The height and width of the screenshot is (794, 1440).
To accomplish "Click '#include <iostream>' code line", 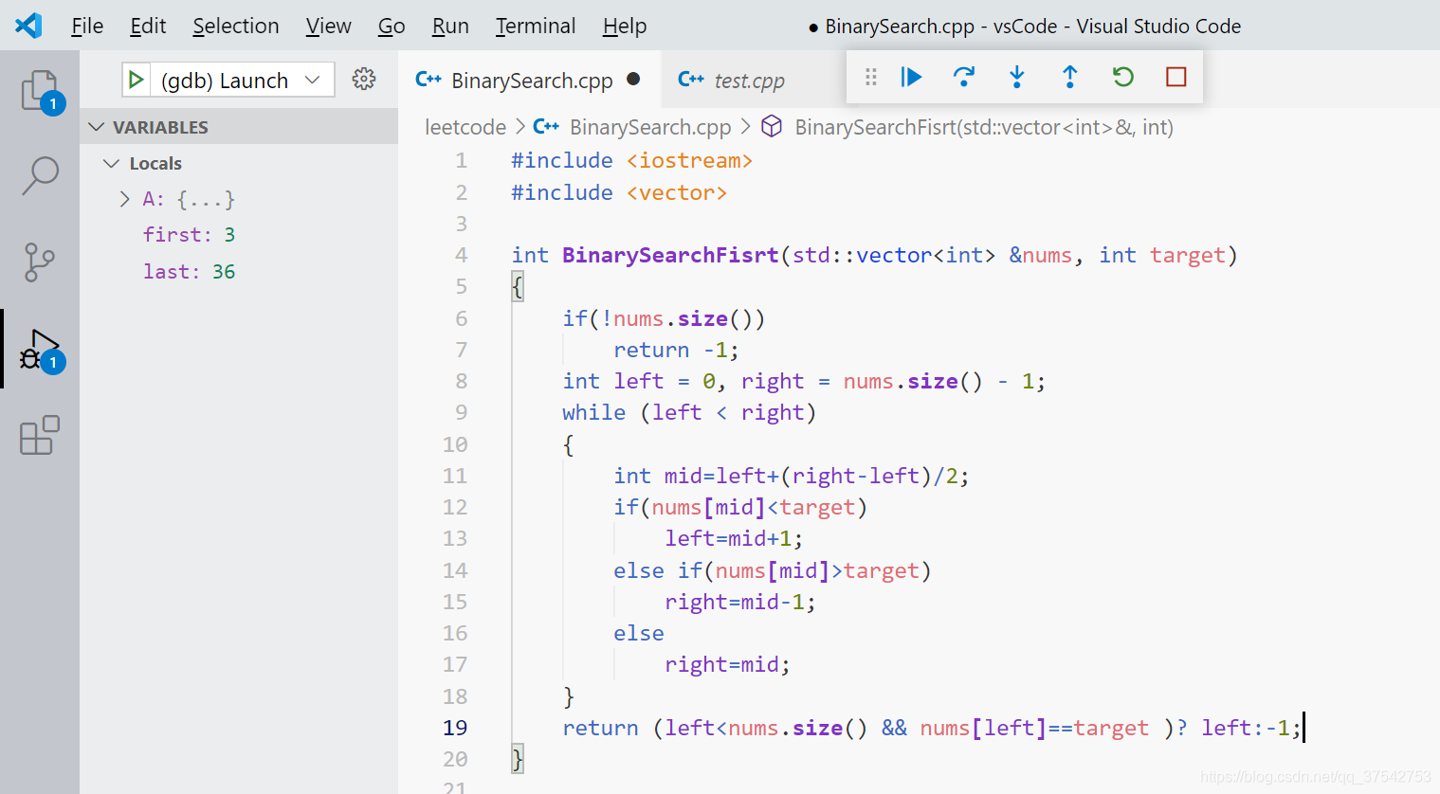I will [x=631, y=160].
